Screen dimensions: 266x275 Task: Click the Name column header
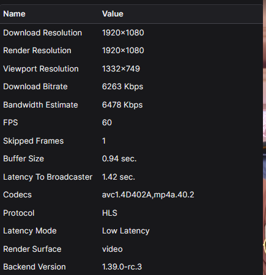pos(14,14)
